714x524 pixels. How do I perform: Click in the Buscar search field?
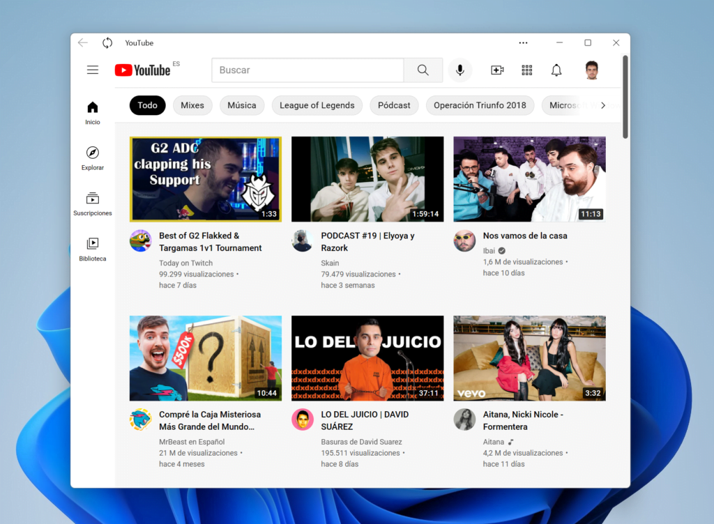(x=307, y=70)
